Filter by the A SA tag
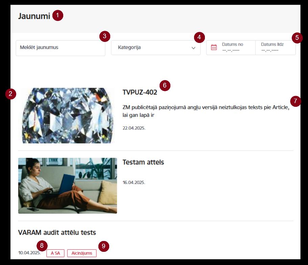308x265 pixels. pos(55,253)
